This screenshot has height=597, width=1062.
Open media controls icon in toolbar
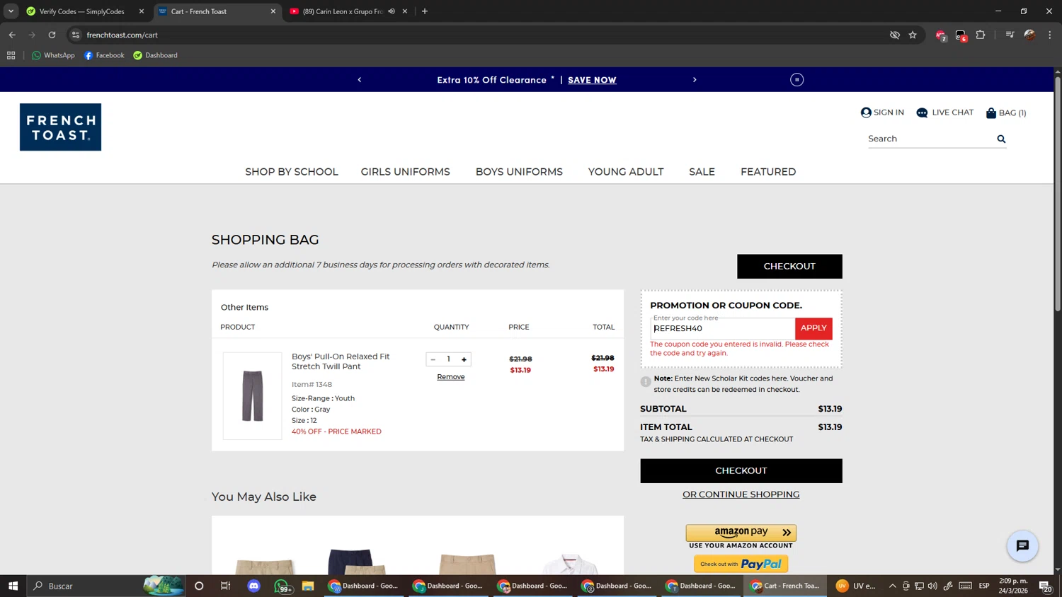[1010, 35]
